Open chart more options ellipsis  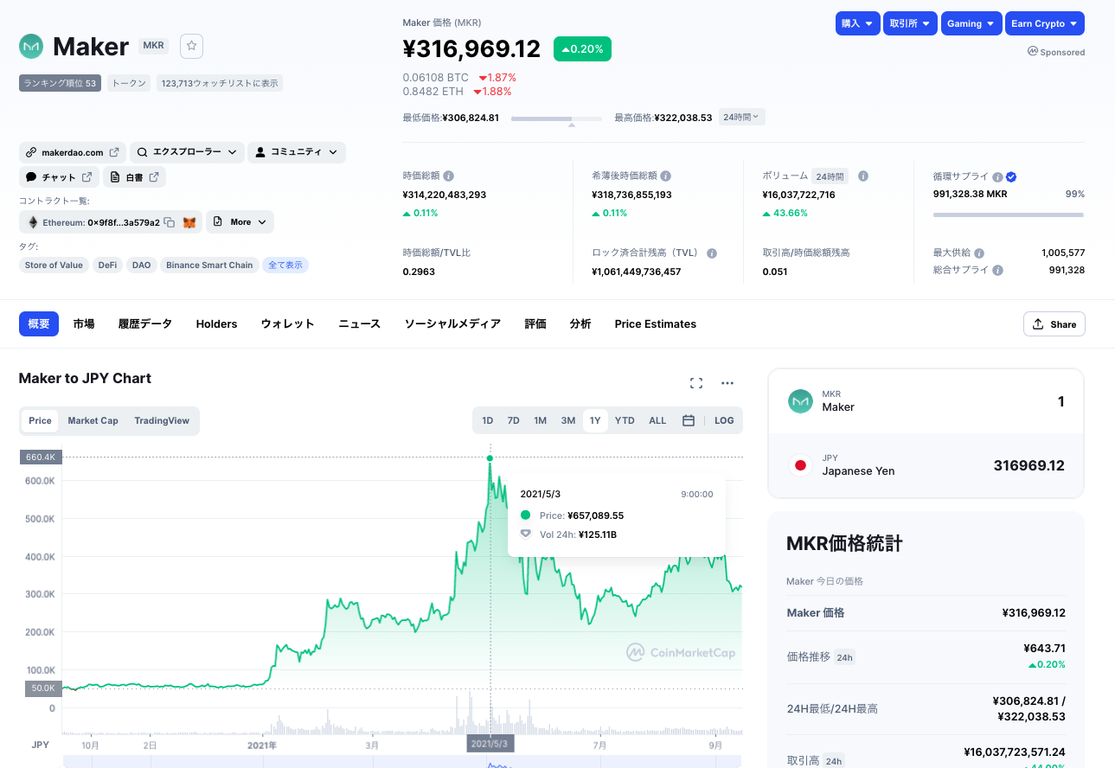[x=727, y=383]
